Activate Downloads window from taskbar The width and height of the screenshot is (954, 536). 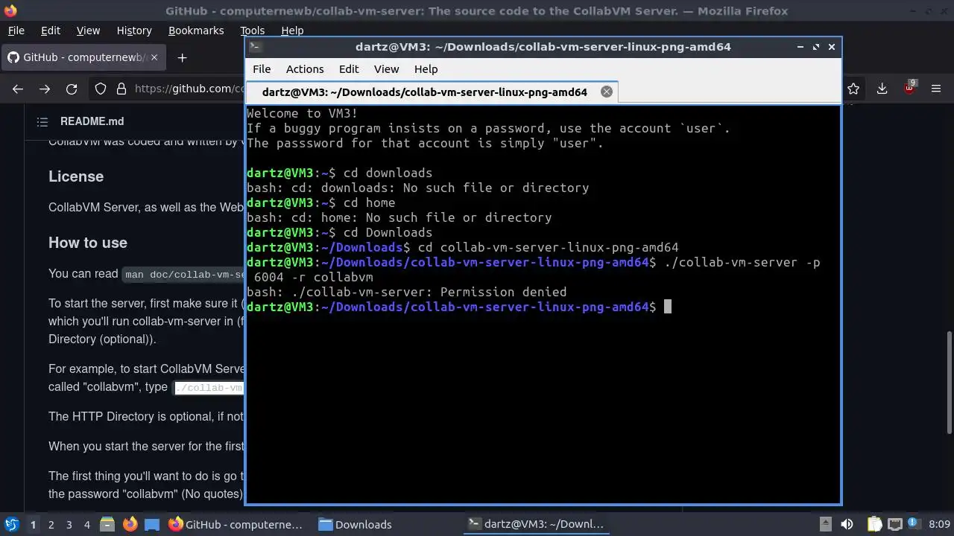coord(355,524)
